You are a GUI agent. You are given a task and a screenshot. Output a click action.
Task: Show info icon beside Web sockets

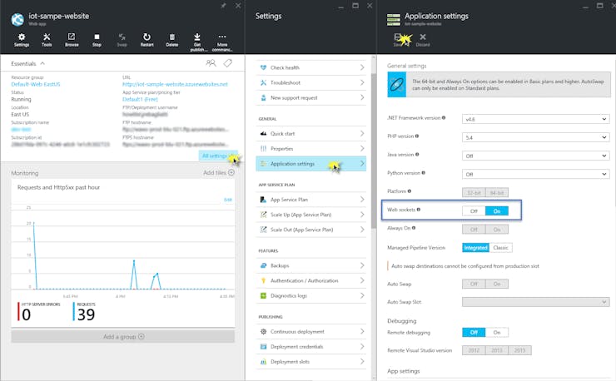pos(419,210)
